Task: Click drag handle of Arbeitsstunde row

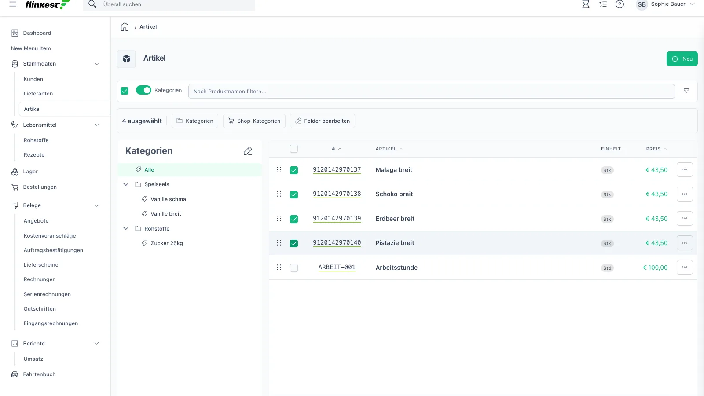Action: [x=279, y=268]
